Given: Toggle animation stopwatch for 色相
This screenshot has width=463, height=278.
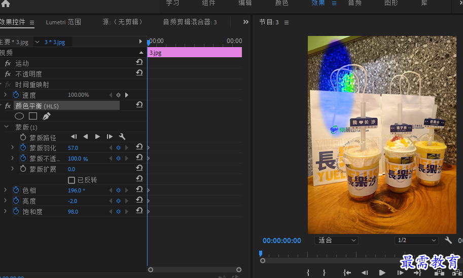Looking at the screenshot, I should 16,190.
